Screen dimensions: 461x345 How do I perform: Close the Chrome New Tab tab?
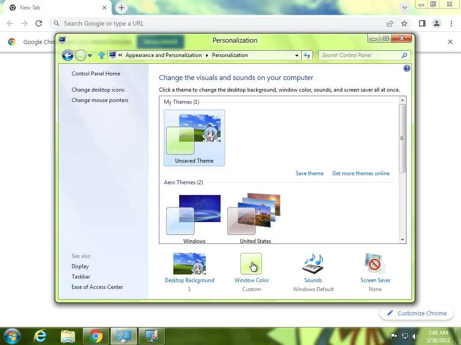104,8
